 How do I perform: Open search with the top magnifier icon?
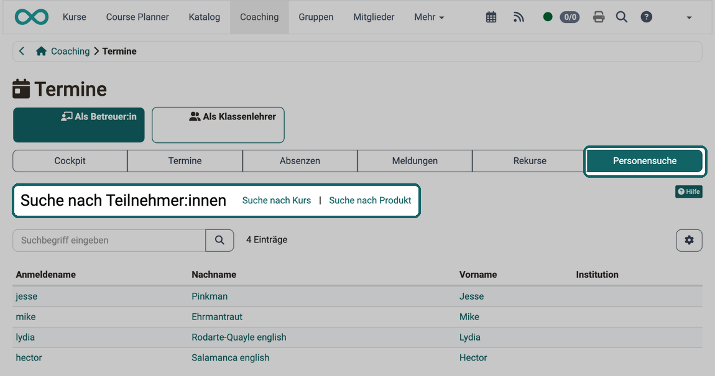622,17
